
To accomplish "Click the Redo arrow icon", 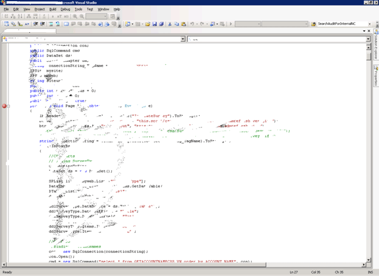I will (x=202, y=24).
